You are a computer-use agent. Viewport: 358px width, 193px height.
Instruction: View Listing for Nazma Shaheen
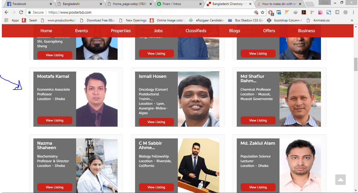click(x=55, y=187)
